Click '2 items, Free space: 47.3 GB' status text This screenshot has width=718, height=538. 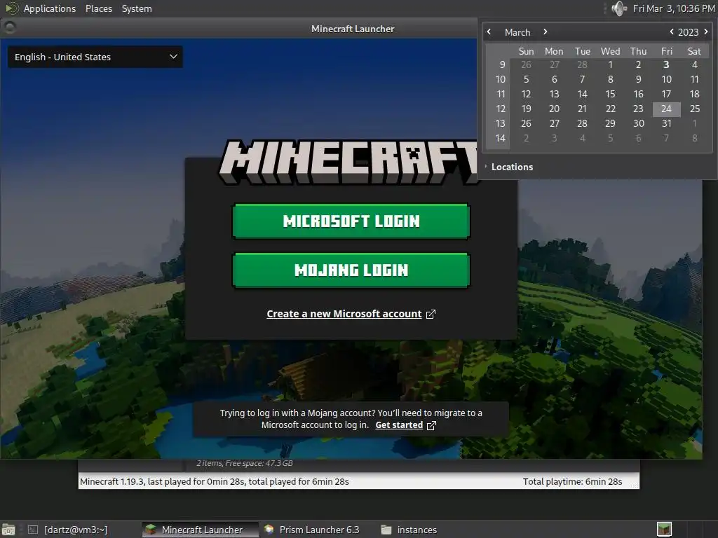245,464
